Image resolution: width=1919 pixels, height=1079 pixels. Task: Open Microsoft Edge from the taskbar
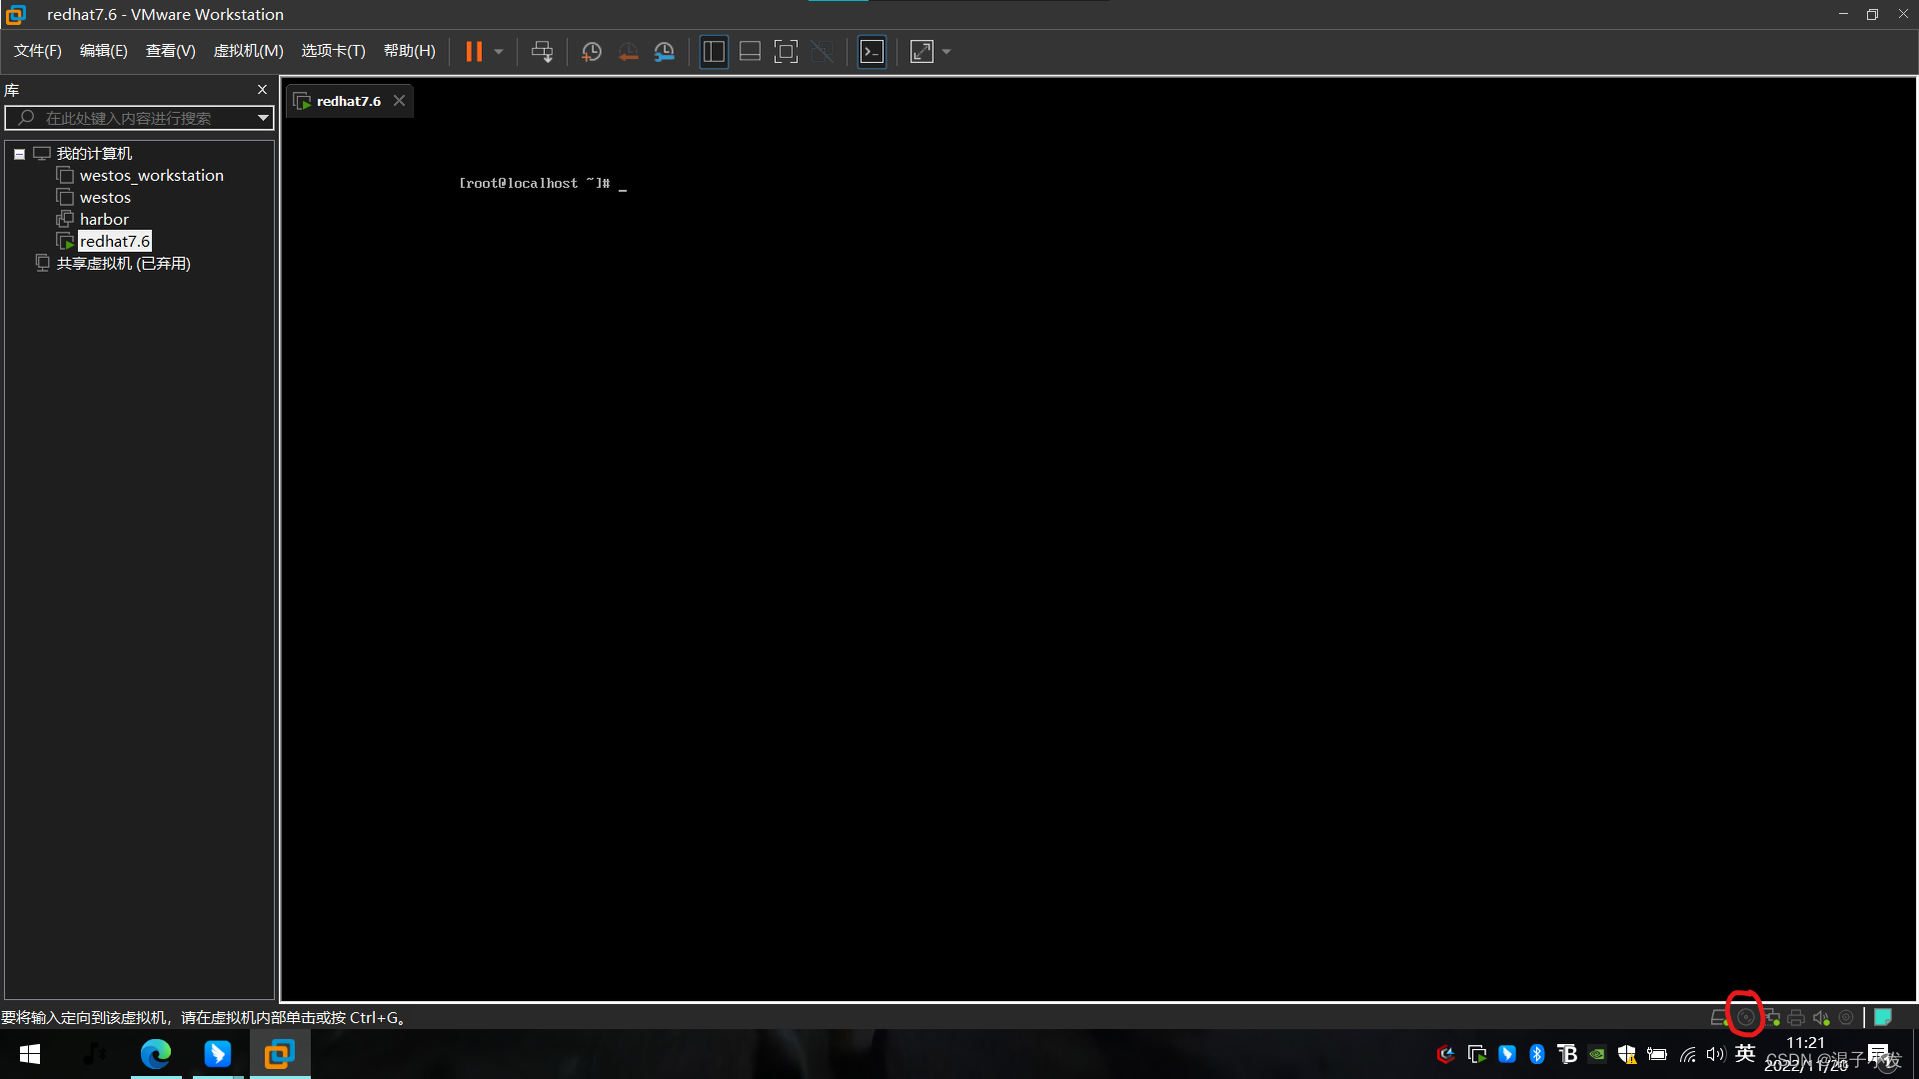point(156,1054)
